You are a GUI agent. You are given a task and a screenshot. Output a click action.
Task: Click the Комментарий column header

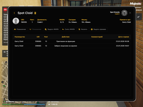point(97,37)
